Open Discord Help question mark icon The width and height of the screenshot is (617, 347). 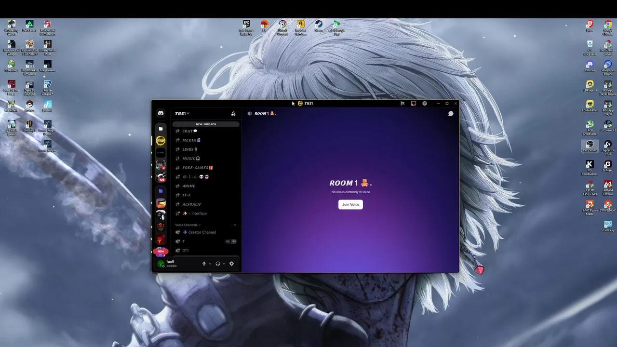425,103
